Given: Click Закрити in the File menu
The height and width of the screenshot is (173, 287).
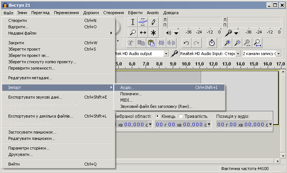Looking at the screenshot, I should point(58,43).
